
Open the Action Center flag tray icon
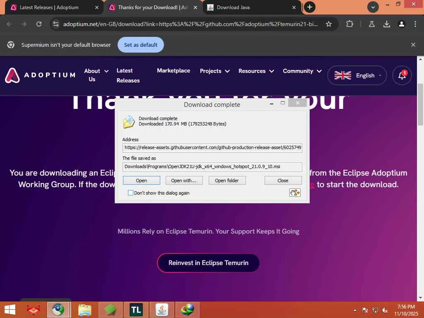click(x=365, y=310)
